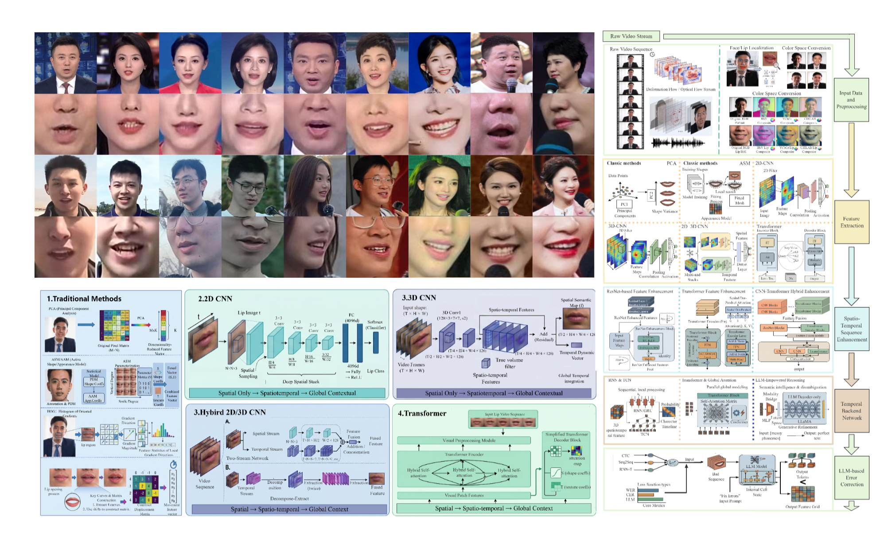Click the ResNet-based Feature Enhancement title

point(640,291)
